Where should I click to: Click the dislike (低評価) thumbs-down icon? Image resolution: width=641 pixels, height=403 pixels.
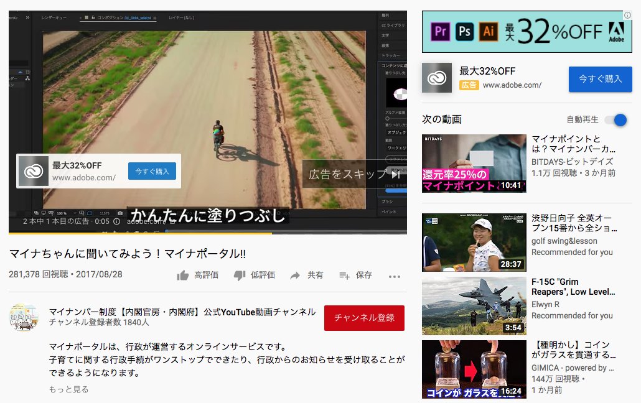[x=240, y=276]
